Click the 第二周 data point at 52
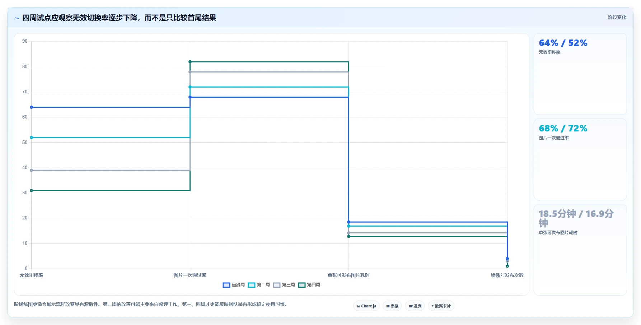The width and height of the screenshot is (641, 325). click(x=32, y=138)
